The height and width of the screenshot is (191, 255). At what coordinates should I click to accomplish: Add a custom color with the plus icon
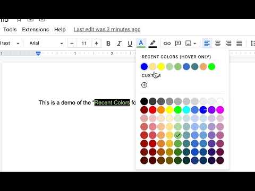[x=144, y=85]
